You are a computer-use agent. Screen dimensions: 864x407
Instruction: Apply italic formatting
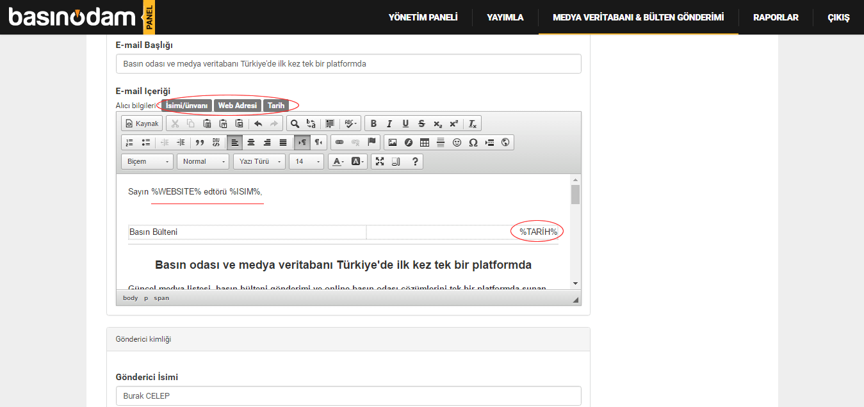point(389,124)
